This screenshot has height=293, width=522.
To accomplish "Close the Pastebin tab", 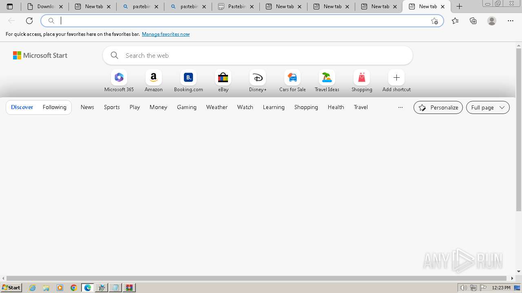I will click(x=252, y=7).
